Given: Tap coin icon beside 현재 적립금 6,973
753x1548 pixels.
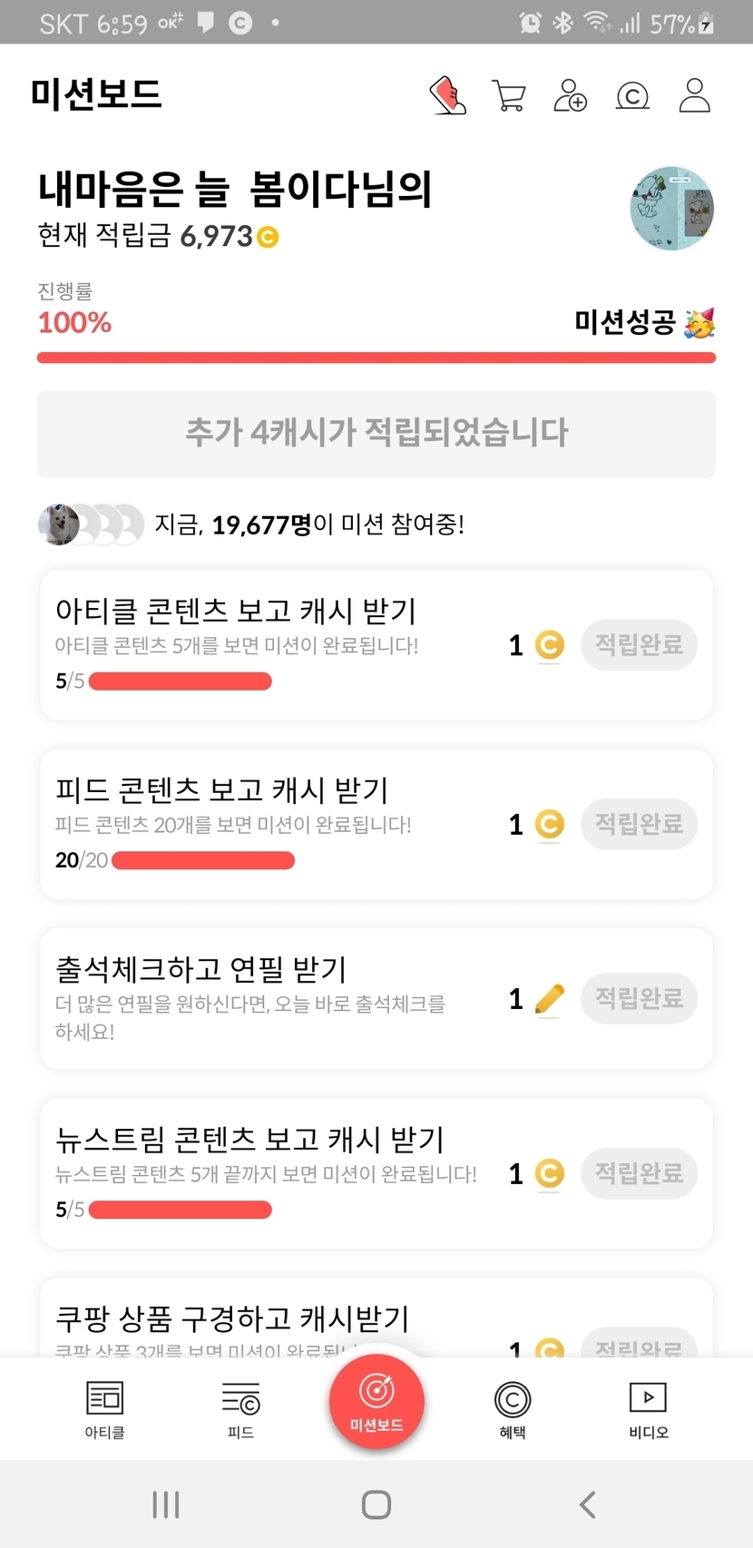Looking at the screenshot, I should point(268,238).
